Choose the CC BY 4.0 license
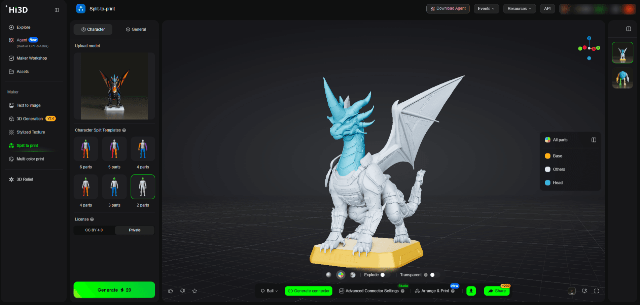This screenshot has width=640, height=305. pyautogui.click(x=94, y=230)
